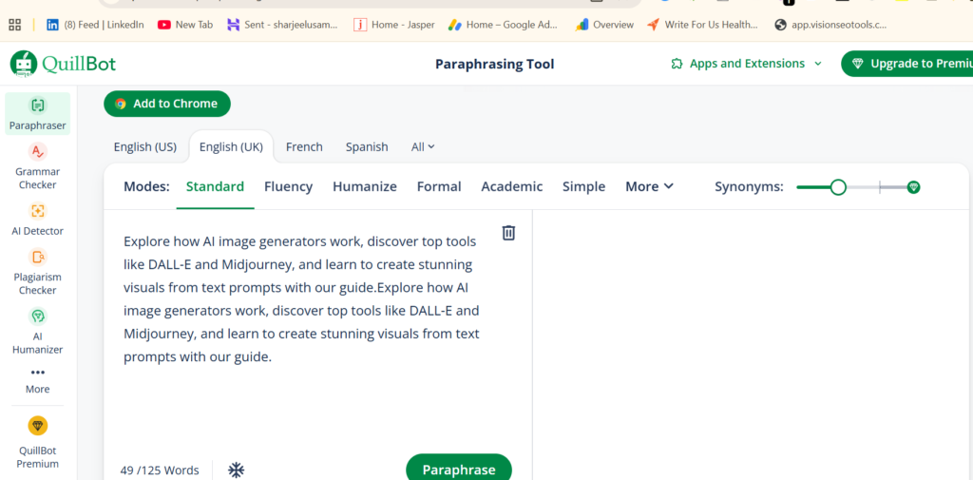Select the Academic mode

click(511, 186)
